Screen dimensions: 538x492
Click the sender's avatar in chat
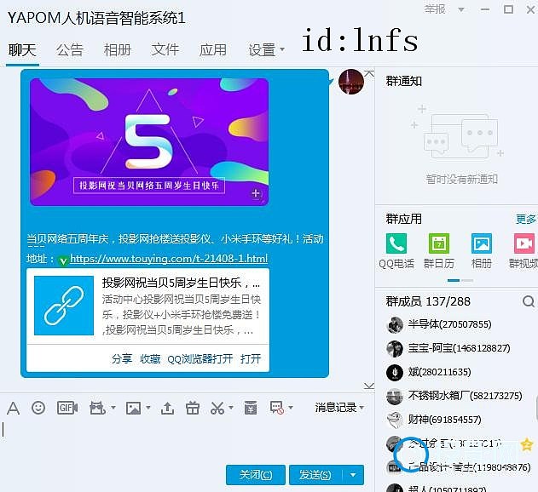350,82
